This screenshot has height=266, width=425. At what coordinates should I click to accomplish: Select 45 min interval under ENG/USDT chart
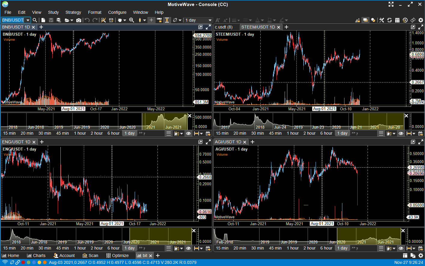[x=63, y=248]
